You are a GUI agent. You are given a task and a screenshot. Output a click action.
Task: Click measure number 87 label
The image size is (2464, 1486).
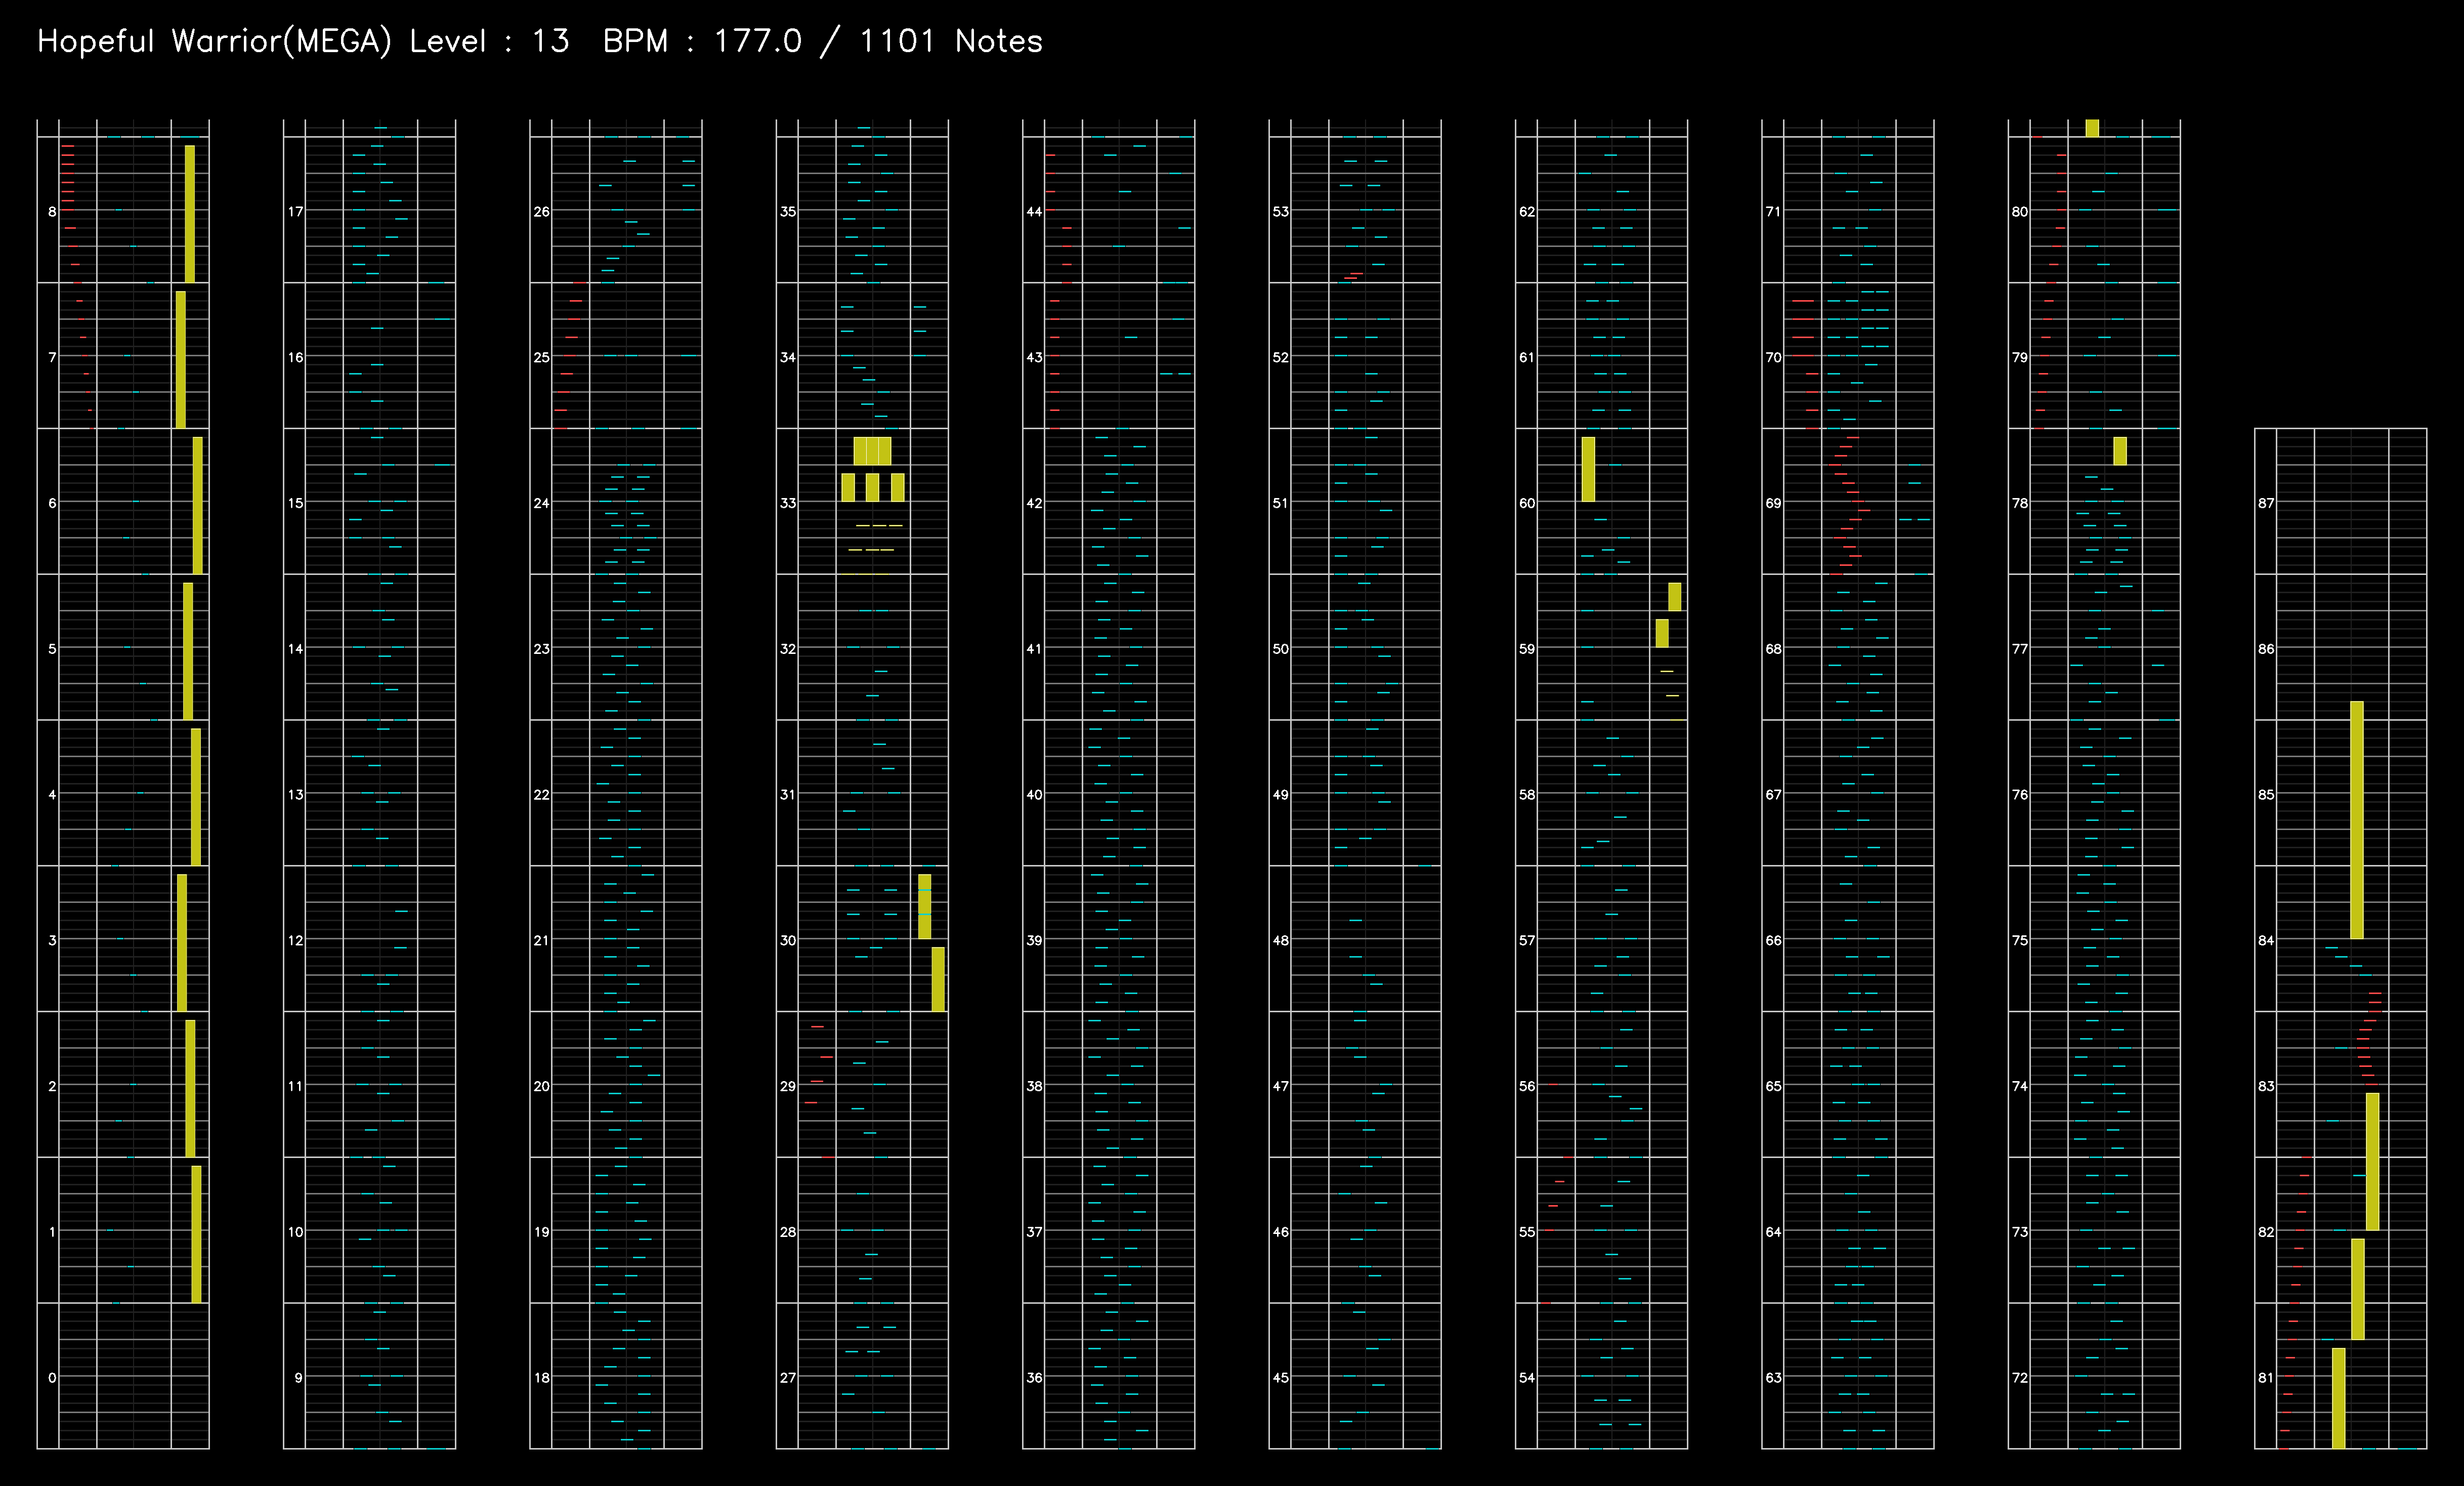click(2267, 503)
